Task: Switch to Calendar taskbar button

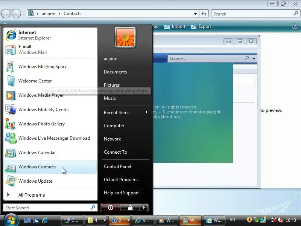Action: tap(214, 220)
